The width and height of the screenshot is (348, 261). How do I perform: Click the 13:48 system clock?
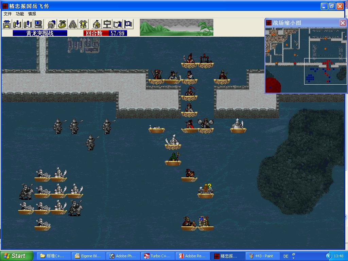pyautogui.click(x=338, y=256)
